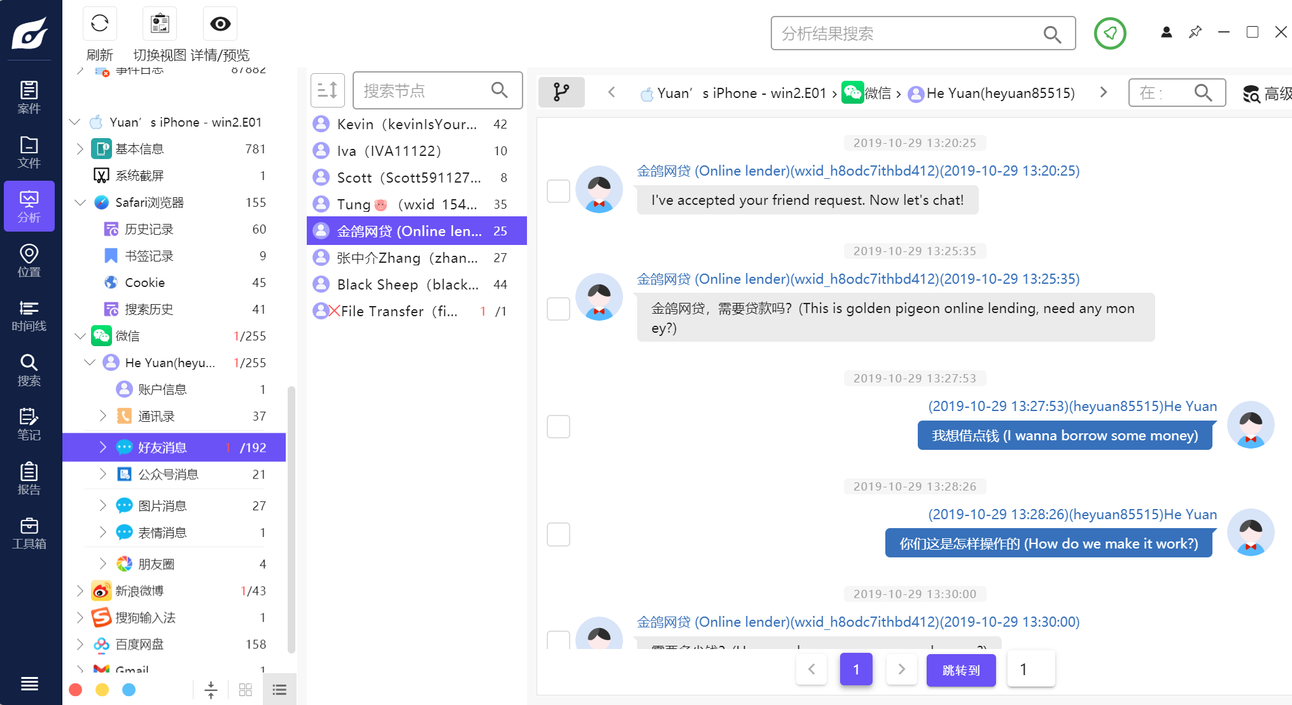Click the refresh (刷新) icon
1292x705 pixels.
[100, 24]
